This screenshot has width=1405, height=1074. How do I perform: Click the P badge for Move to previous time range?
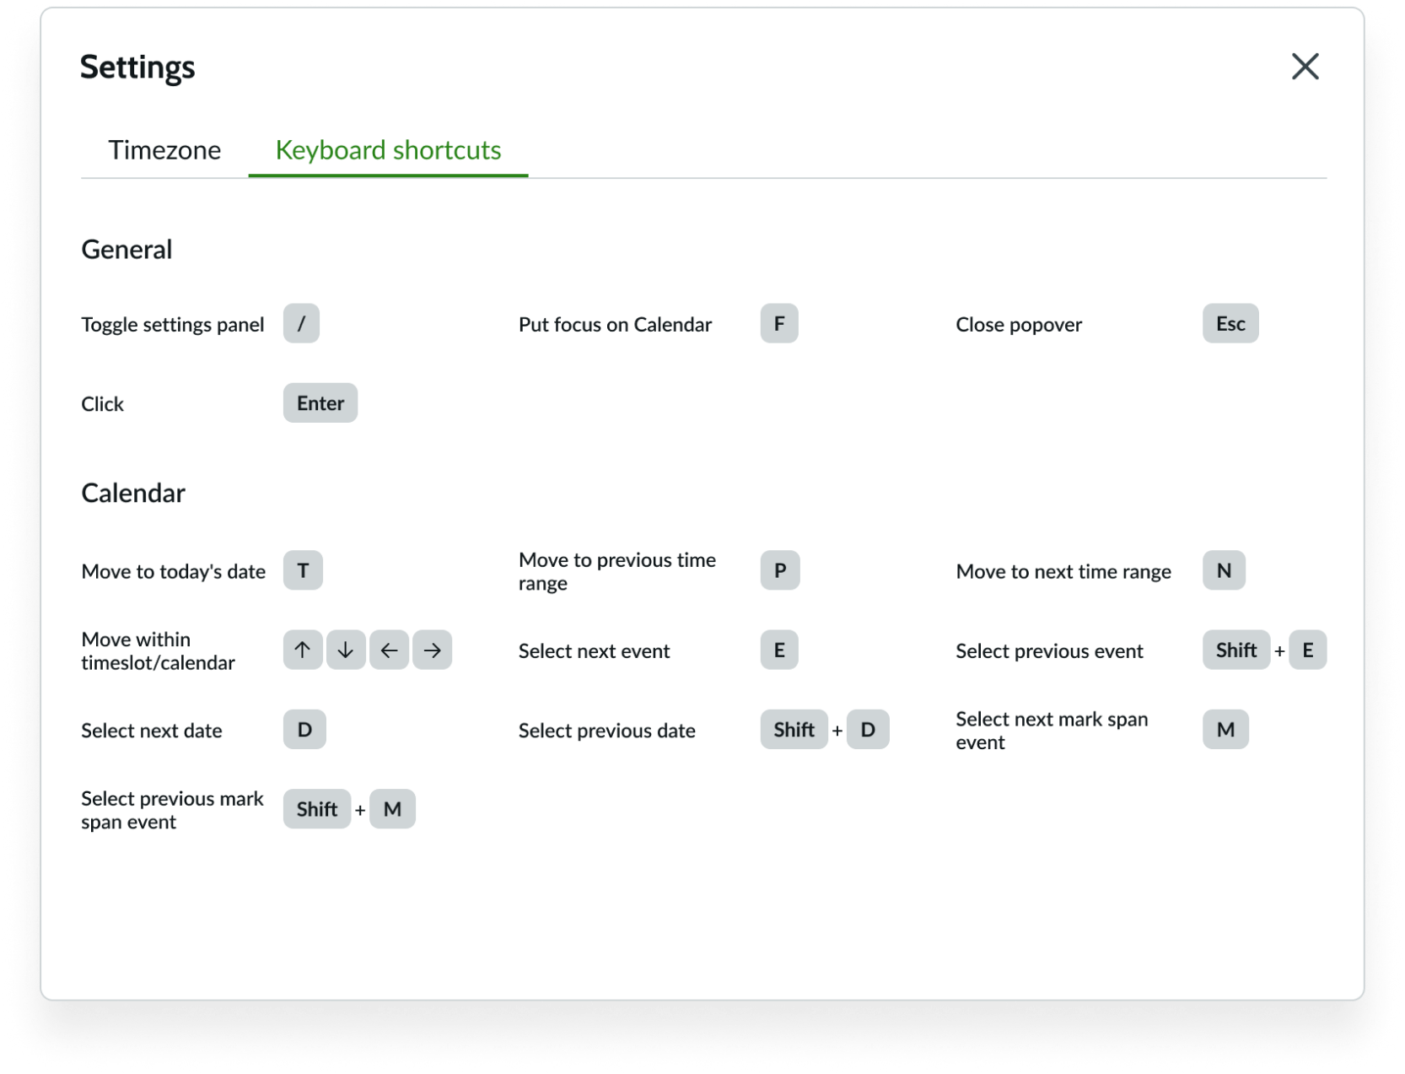coord(779,570)
